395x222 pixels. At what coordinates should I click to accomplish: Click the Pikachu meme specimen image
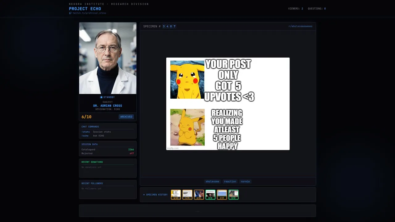[228, 104]
